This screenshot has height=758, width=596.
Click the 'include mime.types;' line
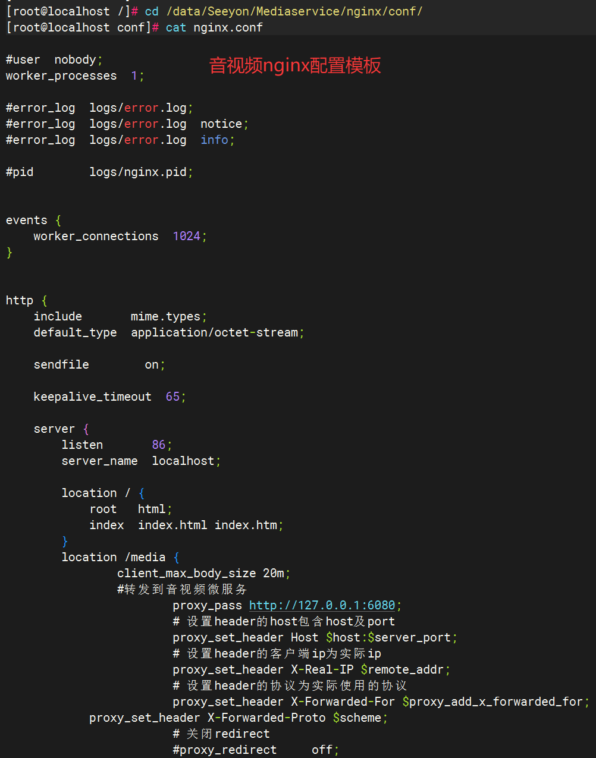click(120, 316)
